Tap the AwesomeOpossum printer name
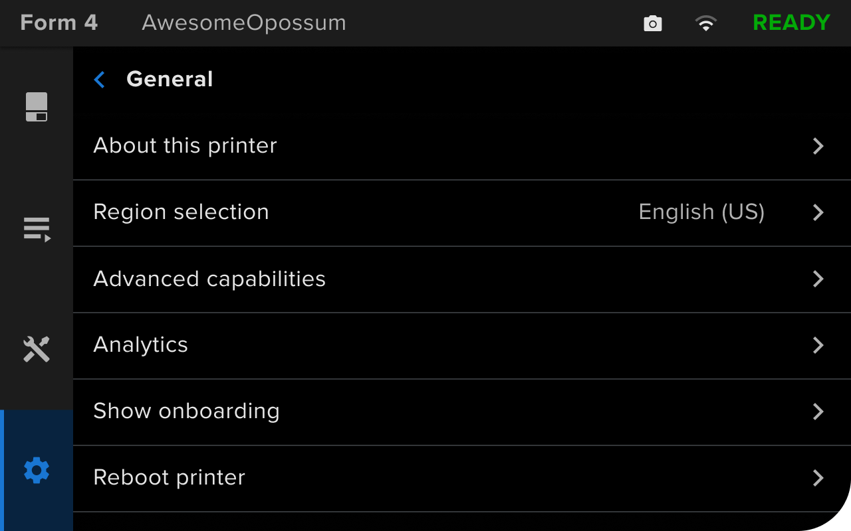851x531 pixels. point(243,23)
